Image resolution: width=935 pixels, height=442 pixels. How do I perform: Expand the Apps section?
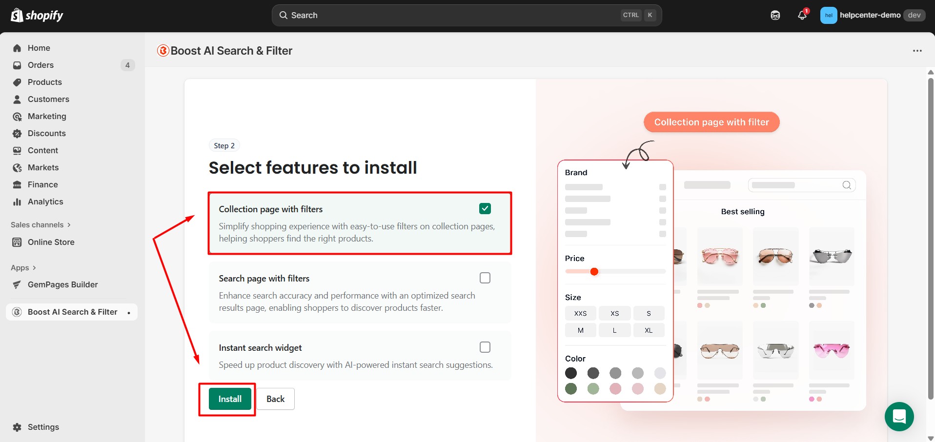22,267
